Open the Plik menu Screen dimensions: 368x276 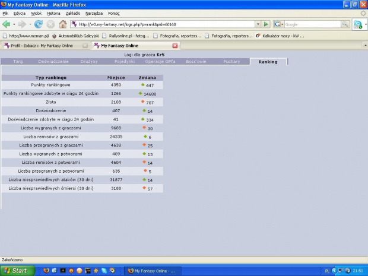[x=5, y=14]
